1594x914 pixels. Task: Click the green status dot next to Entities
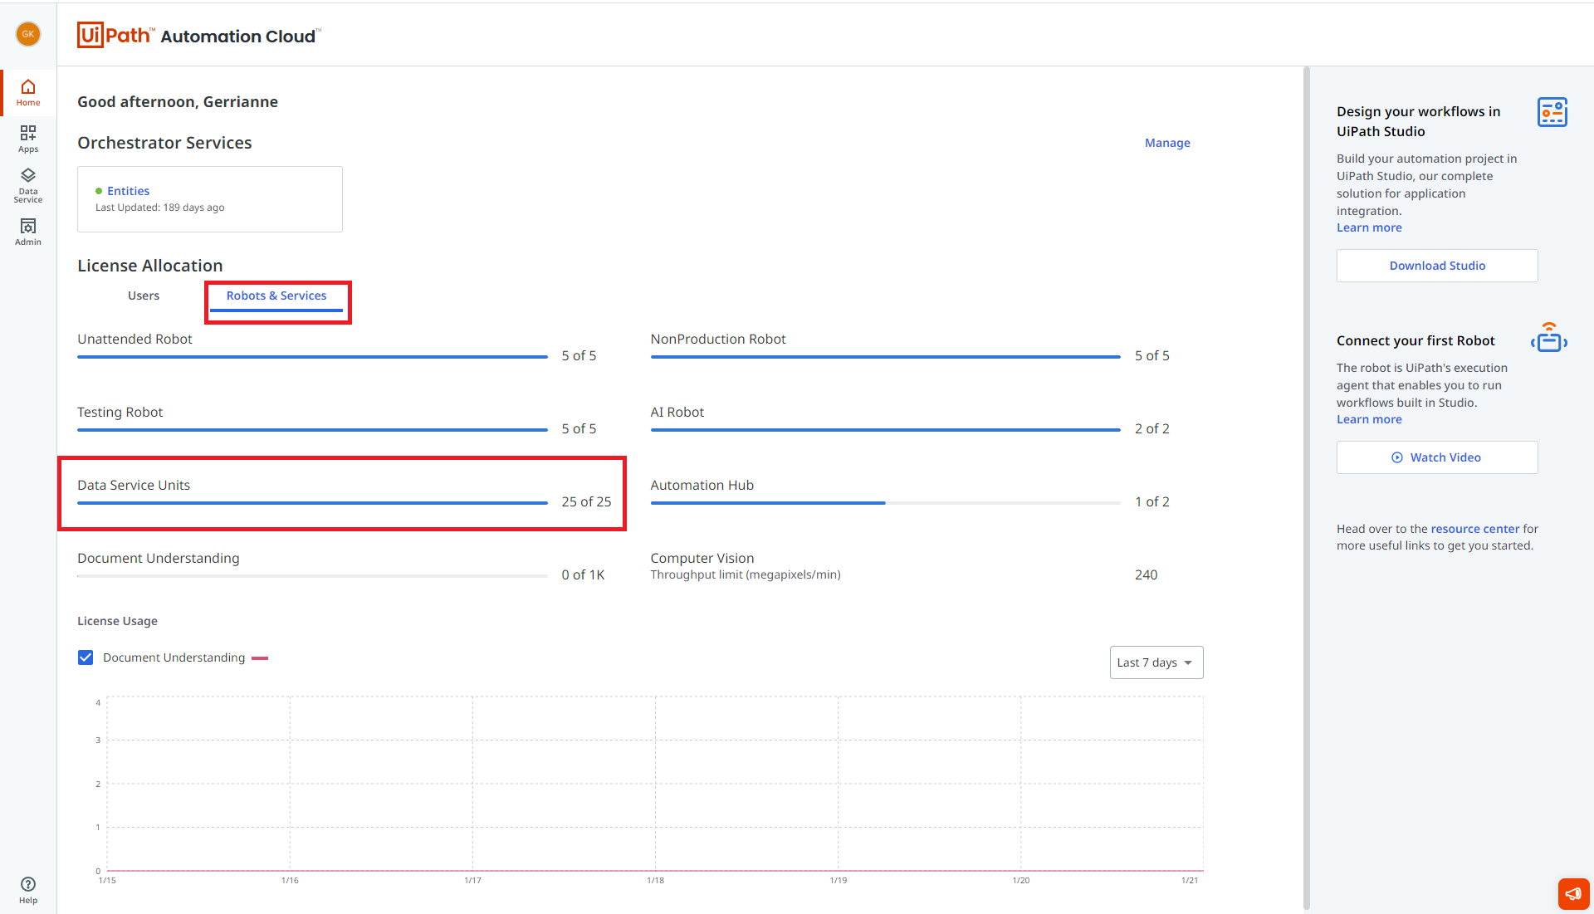[99, 191]
